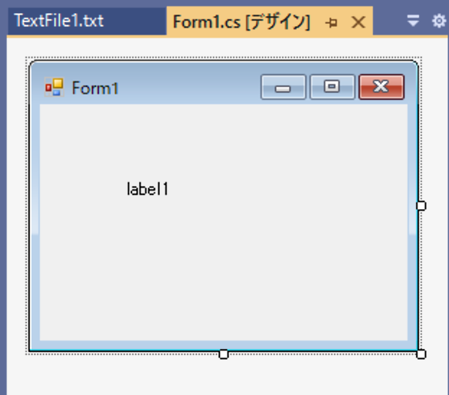Click the Form1 title bar app icon

[54, 87]
